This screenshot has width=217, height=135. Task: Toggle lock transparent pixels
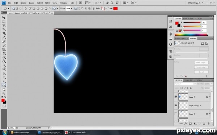point(182,88)
